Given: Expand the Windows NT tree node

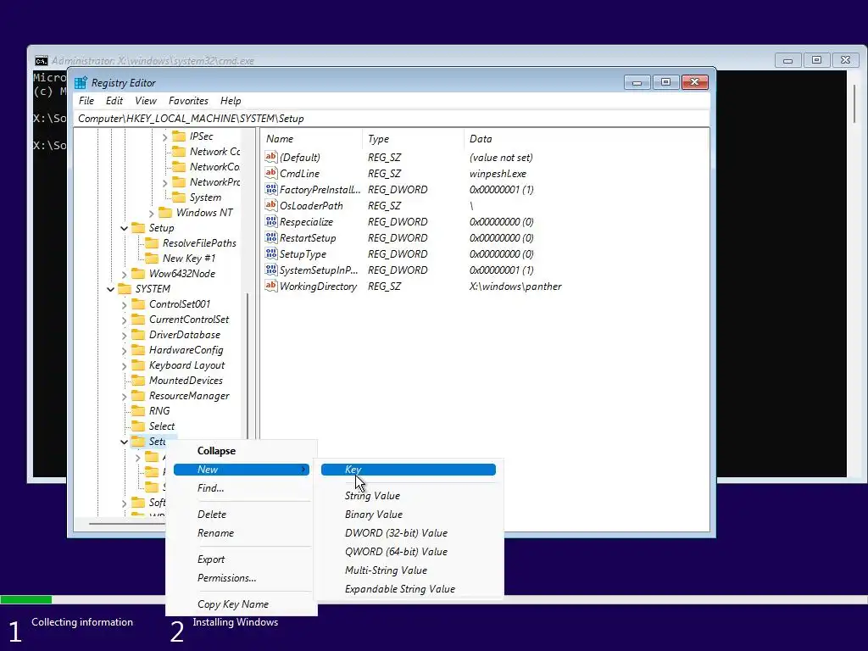Looking at the screenshot, I should click(x=151, y=213).
